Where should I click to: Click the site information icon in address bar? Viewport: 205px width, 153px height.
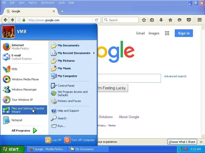point(19,20)
